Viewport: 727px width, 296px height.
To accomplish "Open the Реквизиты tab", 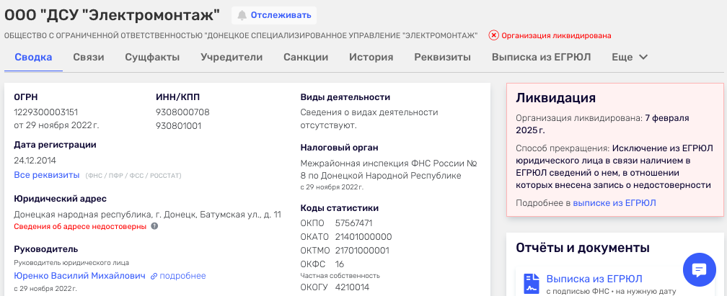I will (x=442, y=58).
